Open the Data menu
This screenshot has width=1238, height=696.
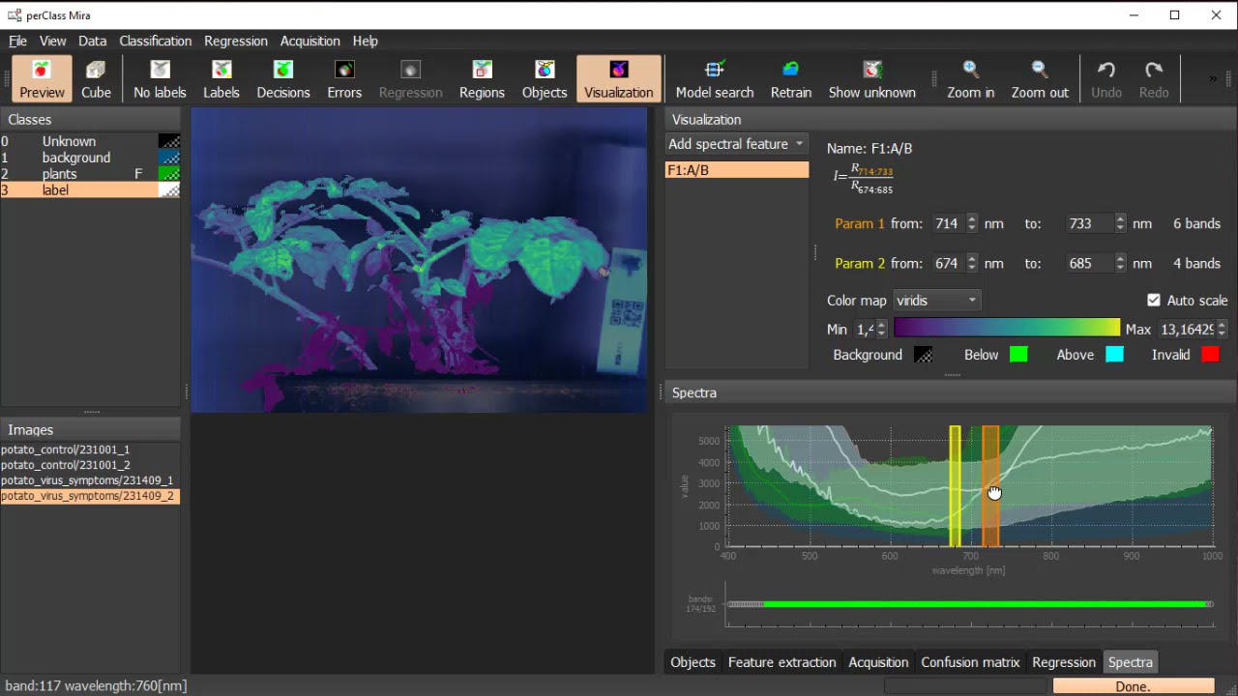93,41
